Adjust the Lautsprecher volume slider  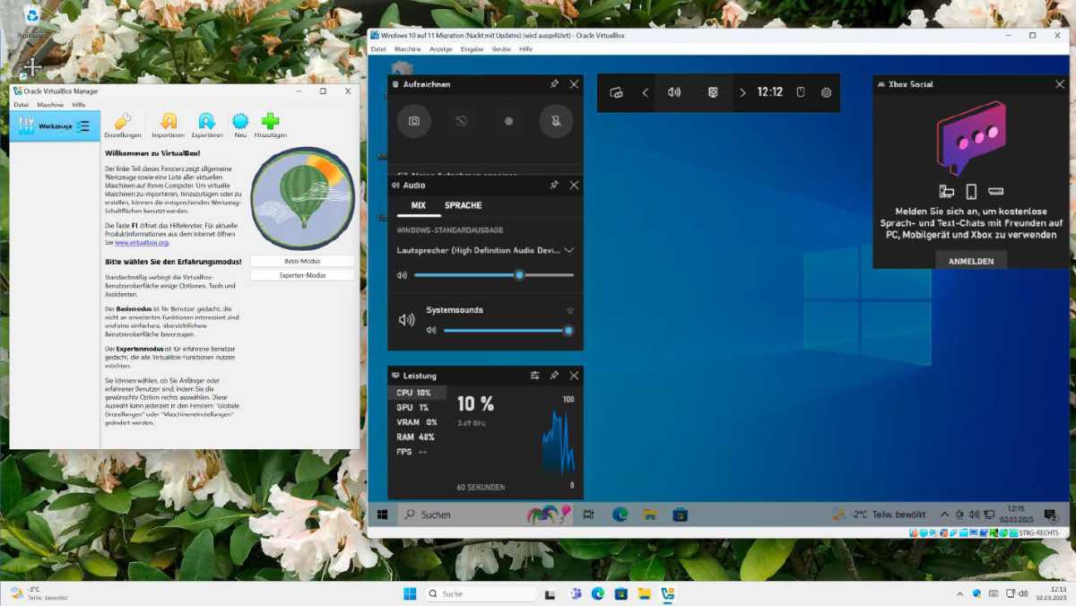click(x=494, y=275)
